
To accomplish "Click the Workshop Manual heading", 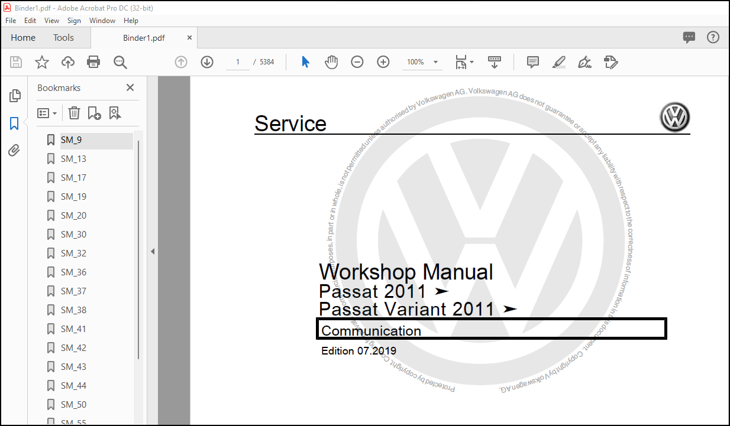I will pos(406,272).
